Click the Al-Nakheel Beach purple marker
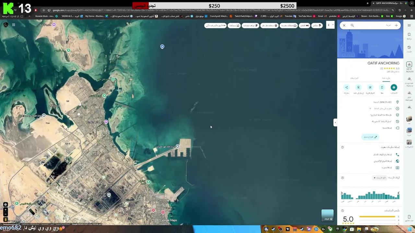The width and height of the screenshot is (415, 233). (106, 122)
